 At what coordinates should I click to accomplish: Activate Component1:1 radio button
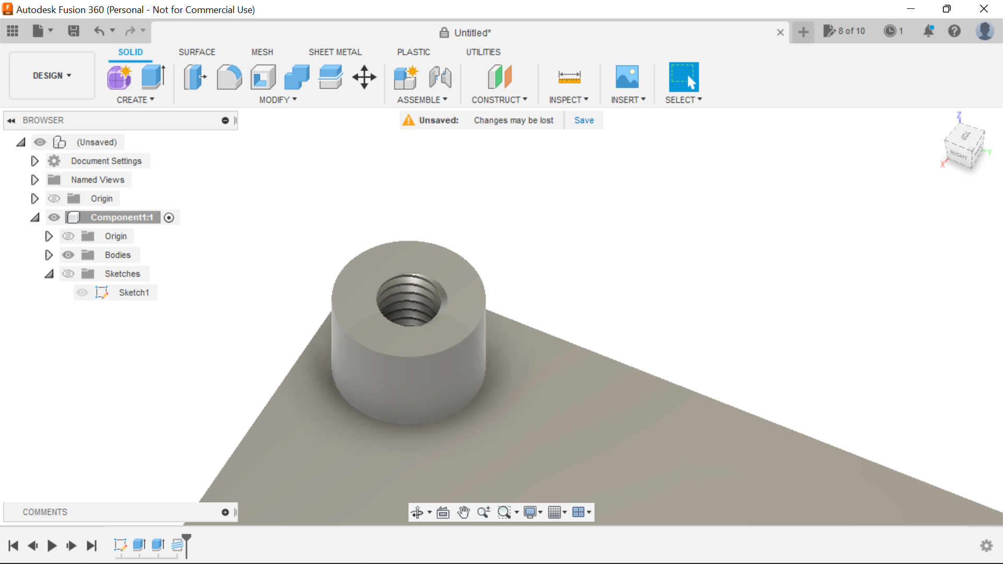[169, 218]
